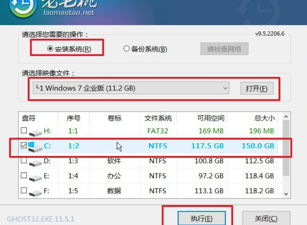
Task: Click the laomaotao.net header text
Action: pyautogui.click(x=69, y=13)
